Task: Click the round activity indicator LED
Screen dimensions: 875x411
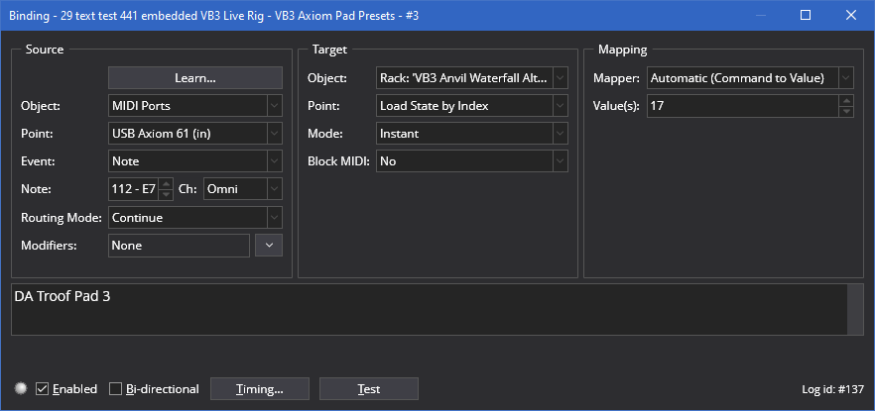Action: pos(21,389)
